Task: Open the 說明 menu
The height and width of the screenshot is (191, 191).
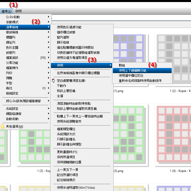Action: tap(19, 11)
